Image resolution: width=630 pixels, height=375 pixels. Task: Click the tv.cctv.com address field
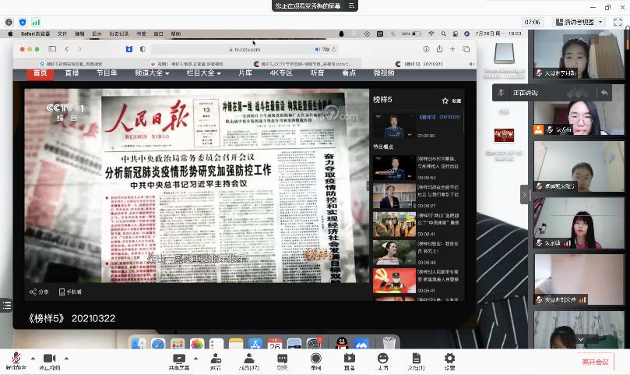(x=245, y=49)
